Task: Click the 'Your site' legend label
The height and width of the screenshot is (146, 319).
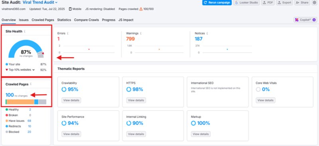Action: (14, 64)
